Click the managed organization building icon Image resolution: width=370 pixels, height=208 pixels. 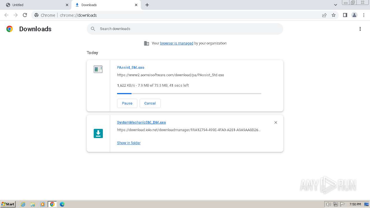point(147,43)
